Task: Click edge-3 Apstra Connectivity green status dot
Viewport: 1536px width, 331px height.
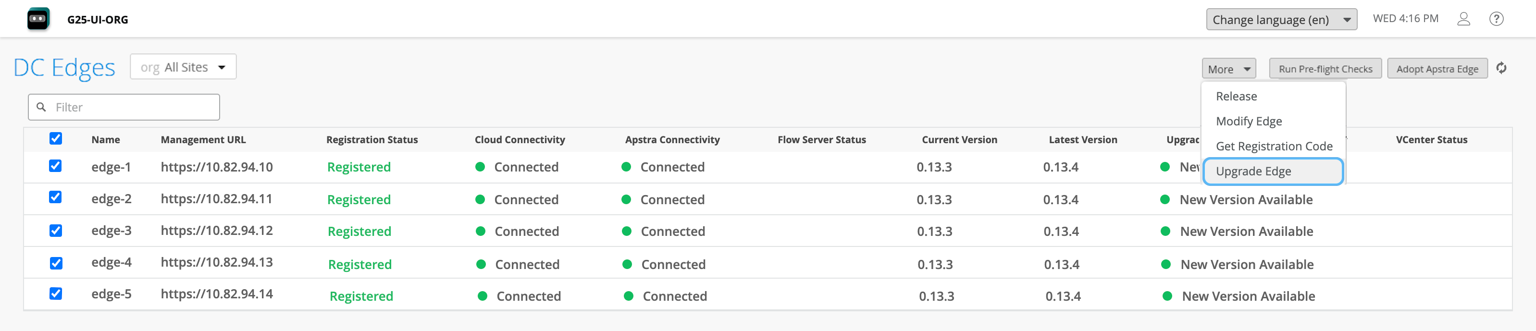Action: (627, 232)
